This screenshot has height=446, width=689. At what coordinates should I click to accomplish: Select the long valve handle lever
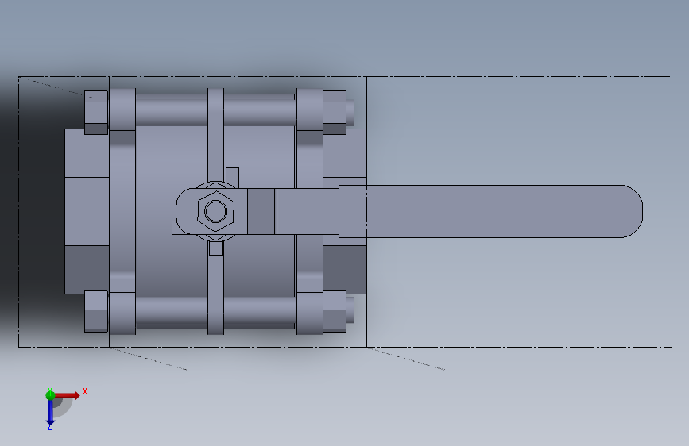pyautogui.click(x=490, y=211)
